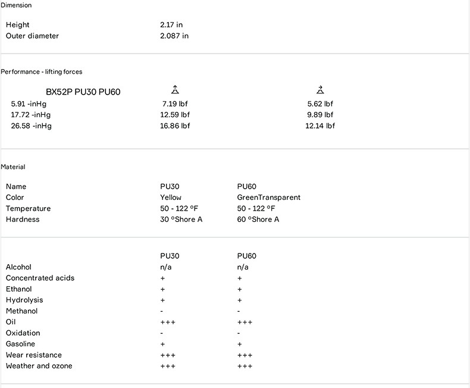Click the Yellow color value for PU30
470x388 pixels.
[x=171, y=198]
